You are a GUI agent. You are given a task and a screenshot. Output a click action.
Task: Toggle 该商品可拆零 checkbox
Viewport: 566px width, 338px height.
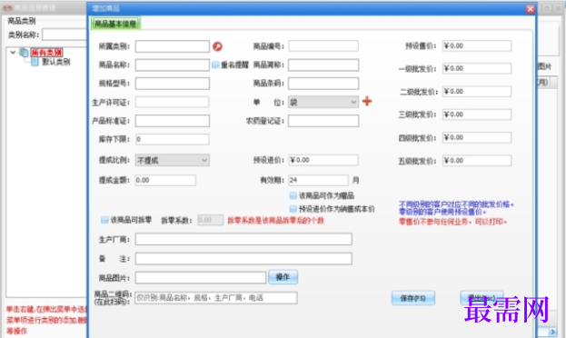pyautogui.click(x=104, y=220)
